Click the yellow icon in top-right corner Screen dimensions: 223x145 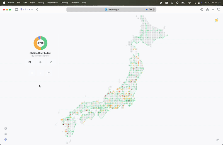tap(216, 20)
